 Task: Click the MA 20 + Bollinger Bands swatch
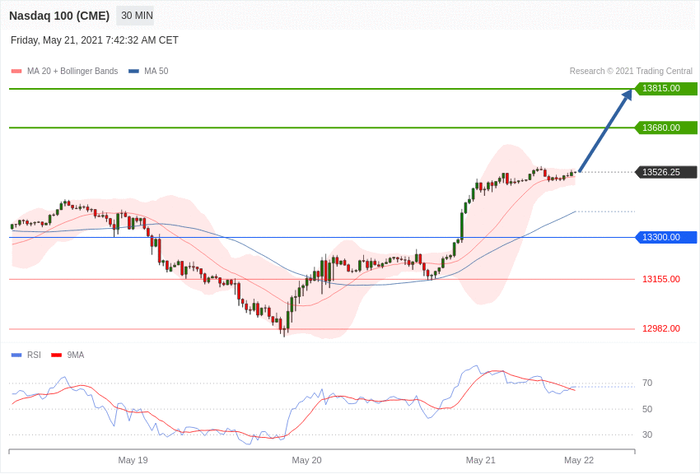click(x=16, y=71)
